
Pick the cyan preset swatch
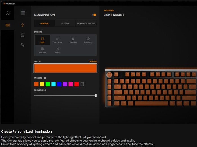(53, 84)
